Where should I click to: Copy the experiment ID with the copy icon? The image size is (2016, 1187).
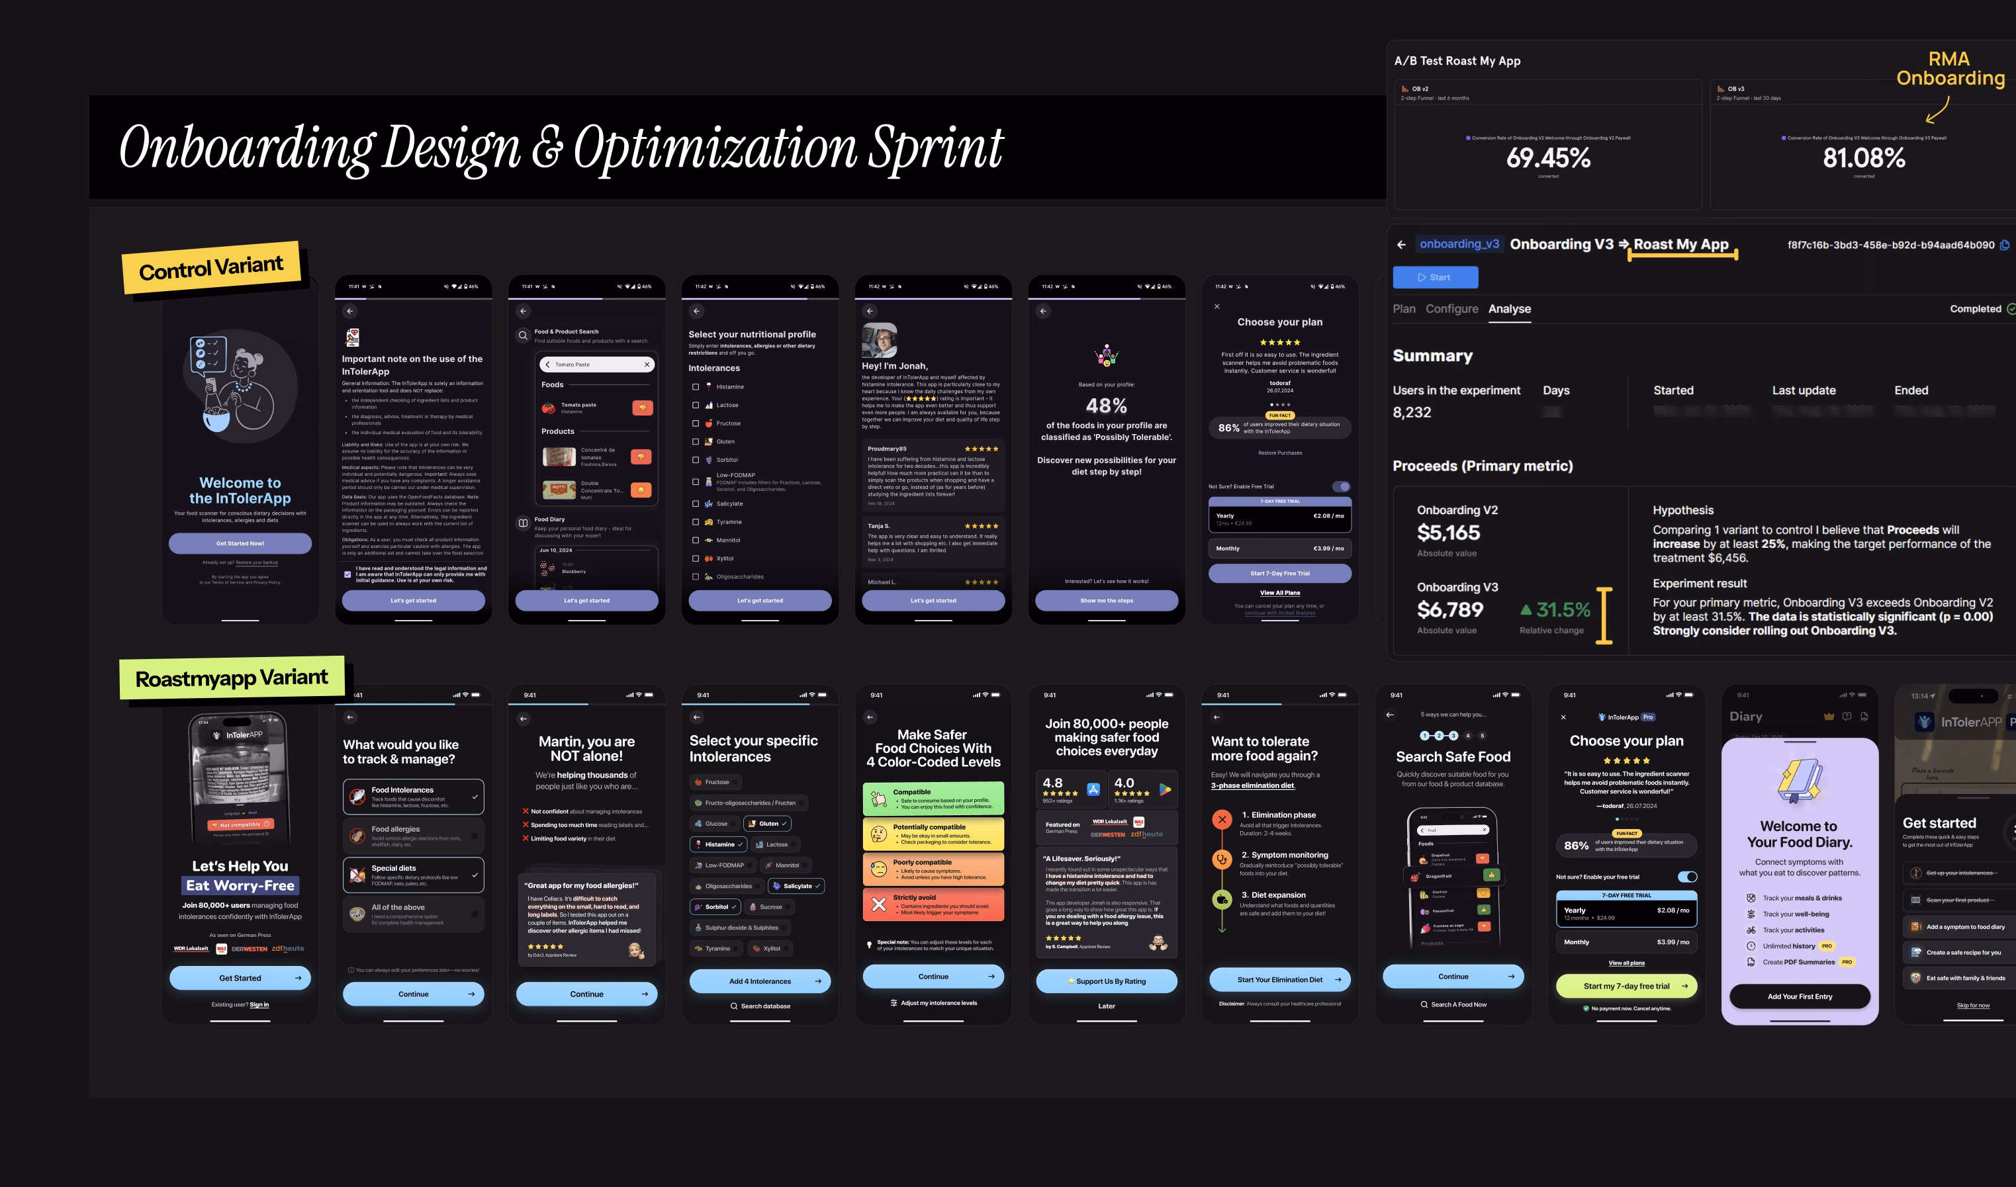click(2005, 245)
